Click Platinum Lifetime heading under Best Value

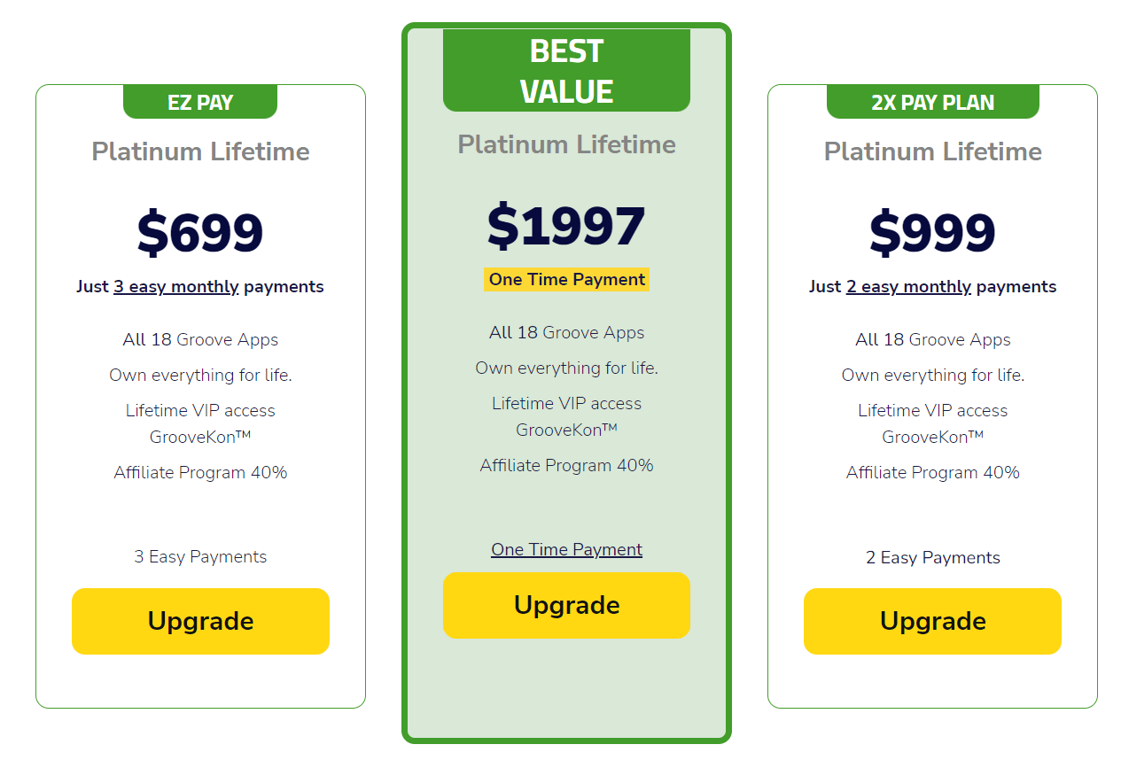(566, 144)
